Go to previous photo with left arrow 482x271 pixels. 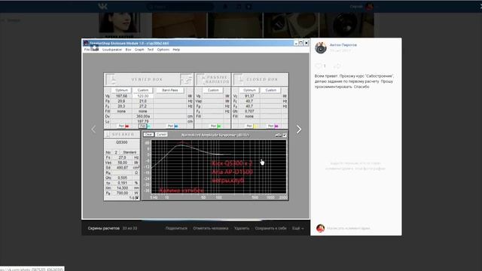(x=93, y=129)
